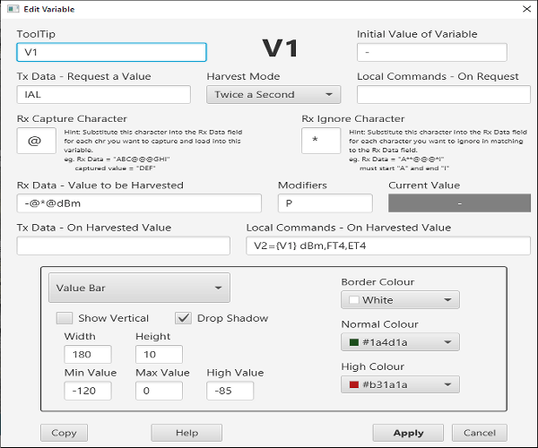Click the Local Commands On Harvested Value field

(388, 246)
